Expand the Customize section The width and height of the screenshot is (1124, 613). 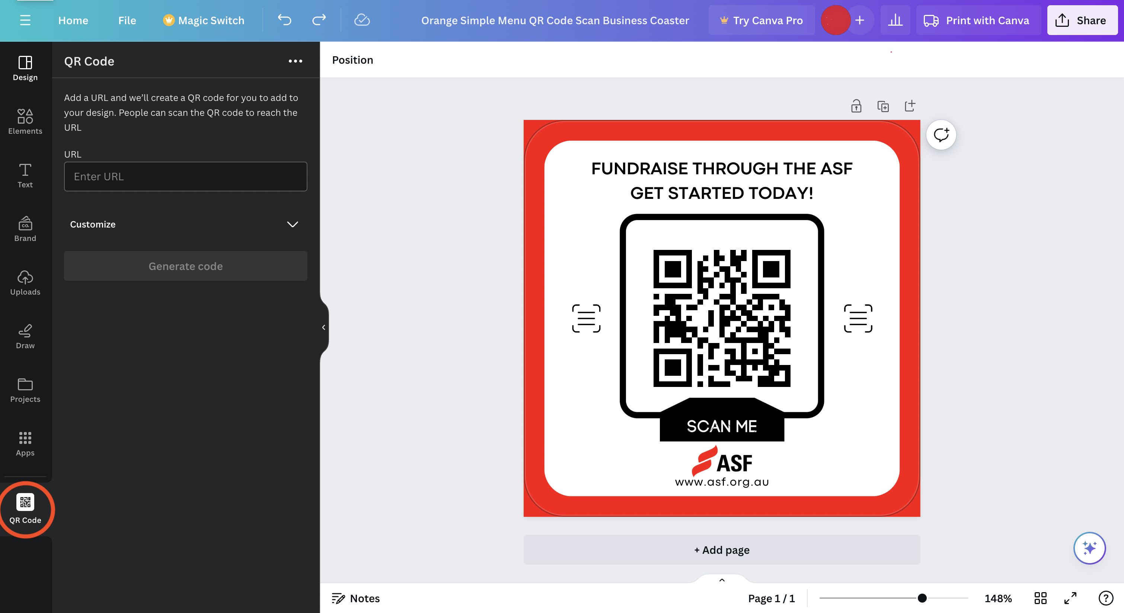[x=185, y=225]
